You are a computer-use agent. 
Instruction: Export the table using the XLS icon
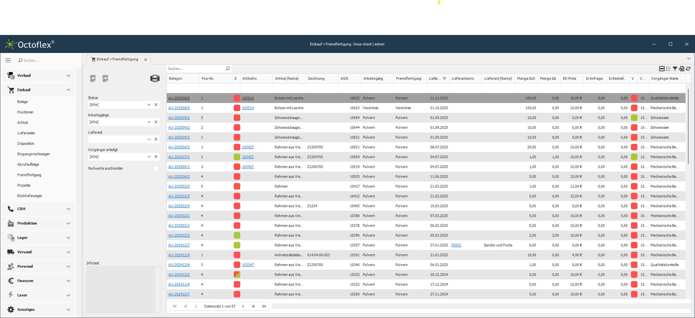click(681, 69)
